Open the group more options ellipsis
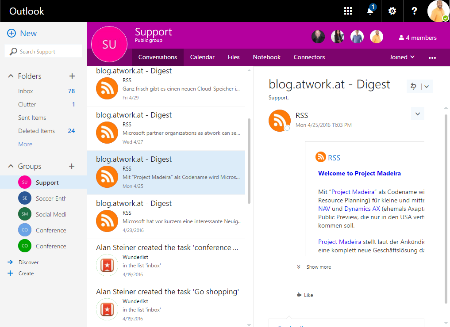Viewport: 450px width, 327px height. pos(432,57)
